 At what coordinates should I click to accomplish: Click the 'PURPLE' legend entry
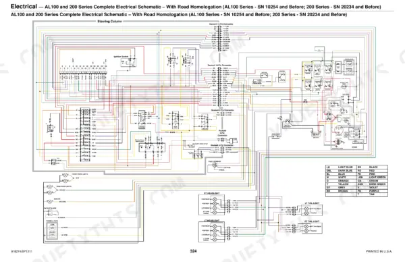pos(374,190)
